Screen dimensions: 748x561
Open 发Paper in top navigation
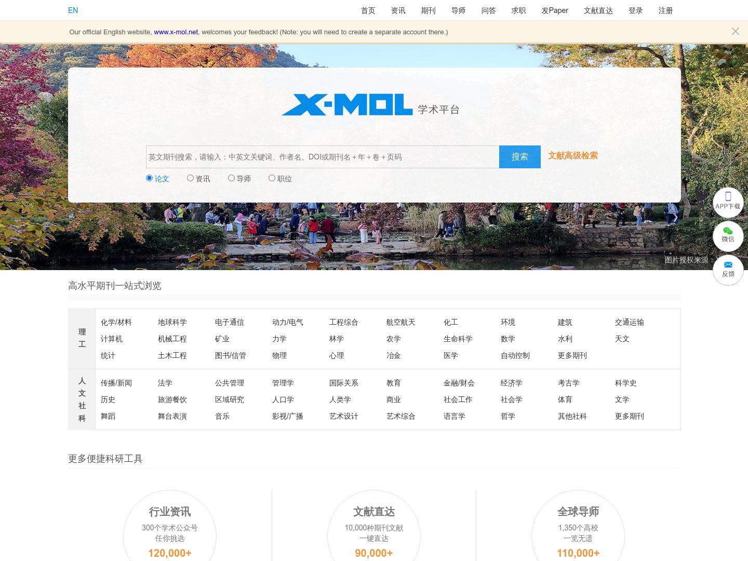click(x=555, y=10)
